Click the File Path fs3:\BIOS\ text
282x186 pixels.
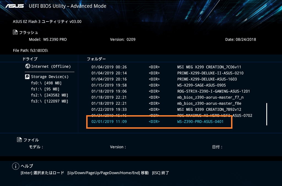(x=30, y=50)
